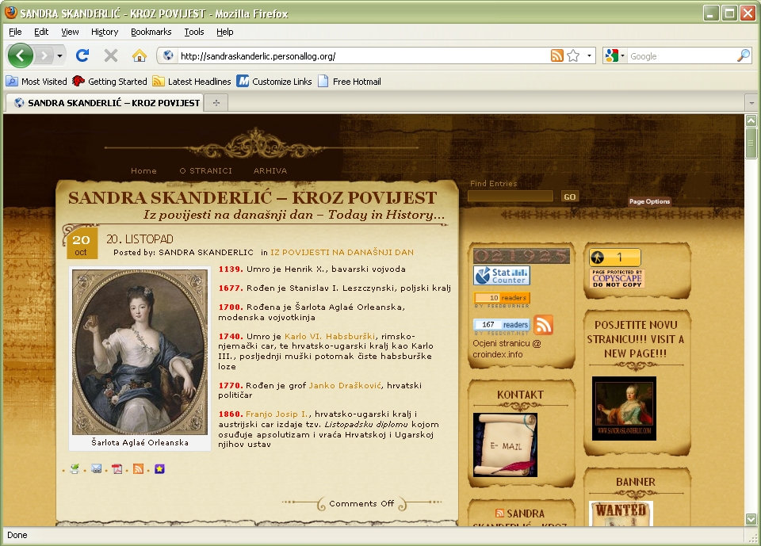The image size is (761, 546).
Task: Click the E-MAIL scroll contact image
Action: pos(505,445)
